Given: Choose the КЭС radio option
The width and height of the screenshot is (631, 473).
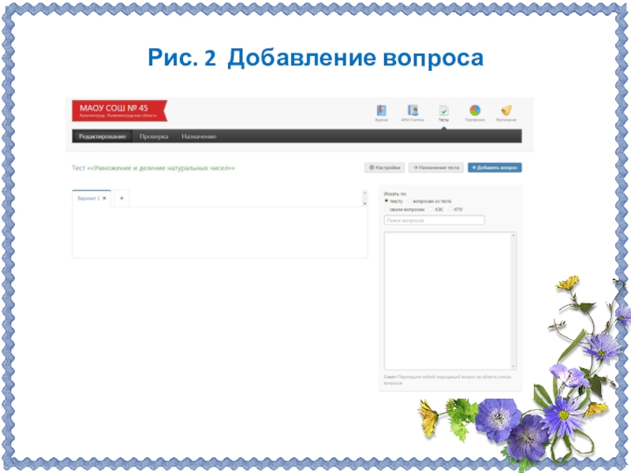Looking at the screenshot, I should (x=431, y=210).
